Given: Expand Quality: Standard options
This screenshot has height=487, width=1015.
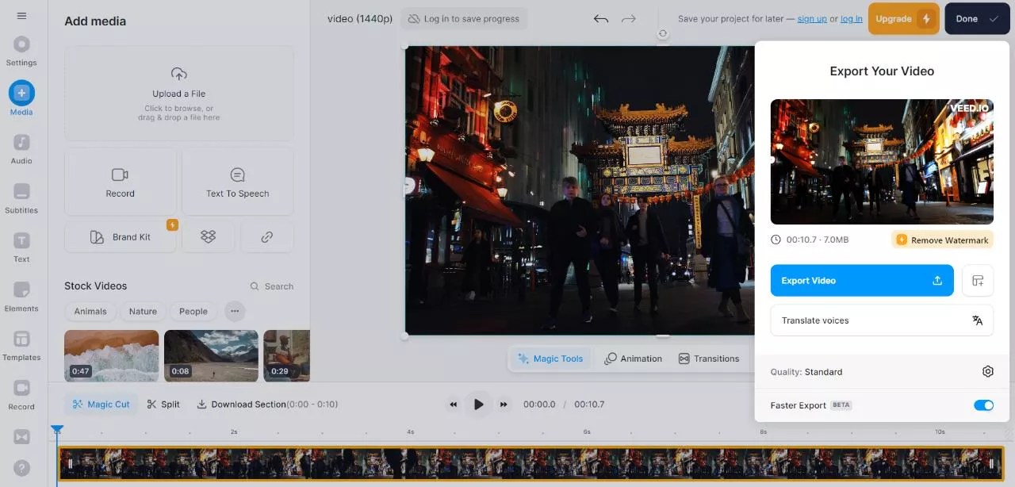Looking at the screenshot, I should pyautogui.click(x=806, y=371).
